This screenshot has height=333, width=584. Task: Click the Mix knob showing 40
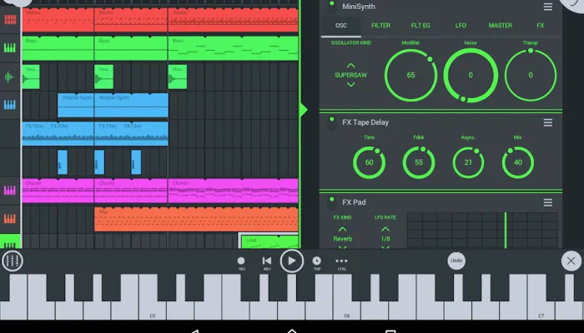tap(518, 162)
